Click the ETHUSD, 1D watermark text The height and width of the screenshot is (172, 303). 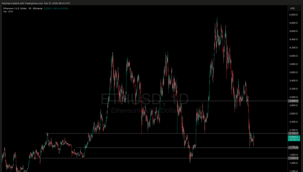[x=145, y=99]
